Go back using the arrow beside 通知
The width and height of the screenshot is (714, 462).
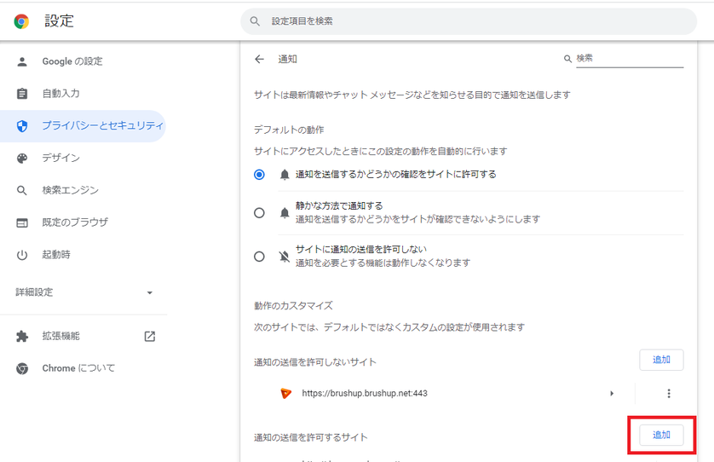(259, 59)
